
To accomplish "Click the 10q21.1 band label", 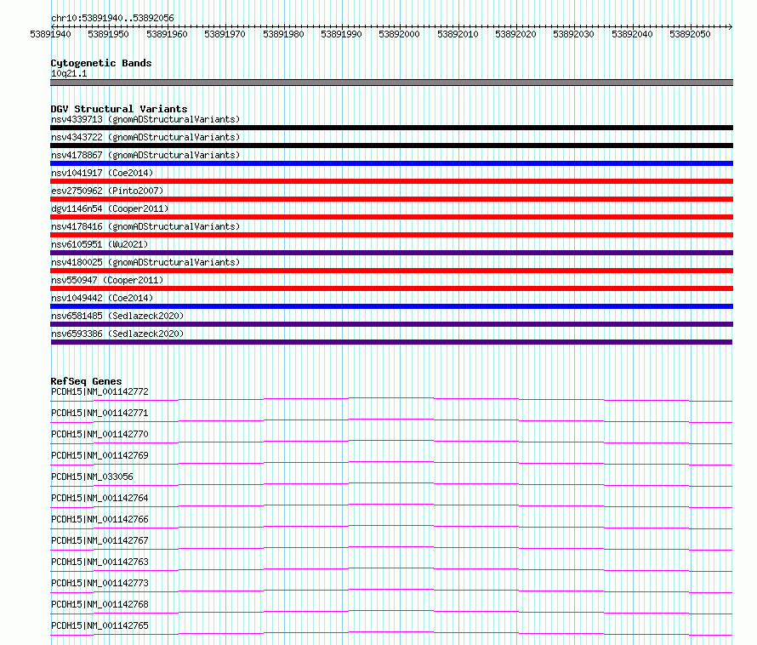I will 69,73.
